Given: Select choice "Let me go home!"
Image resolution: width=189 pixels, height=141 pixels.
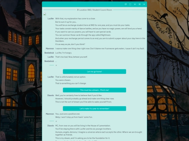Looking at the screenshot, I should coord(94,72).
